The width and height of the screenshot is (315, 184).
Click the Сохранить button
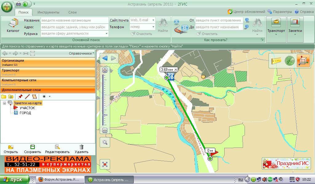coord(32,149)
